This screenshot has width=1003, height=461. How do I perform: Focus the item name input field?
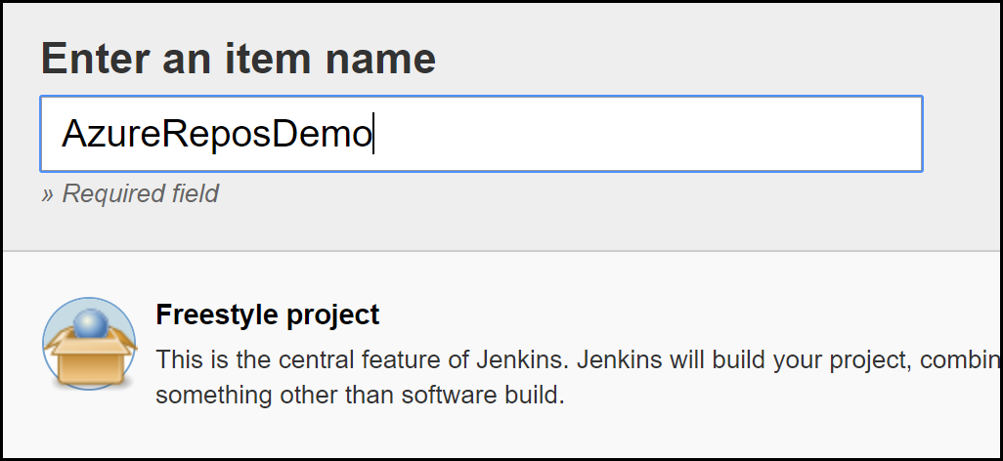tap(481, 134)
